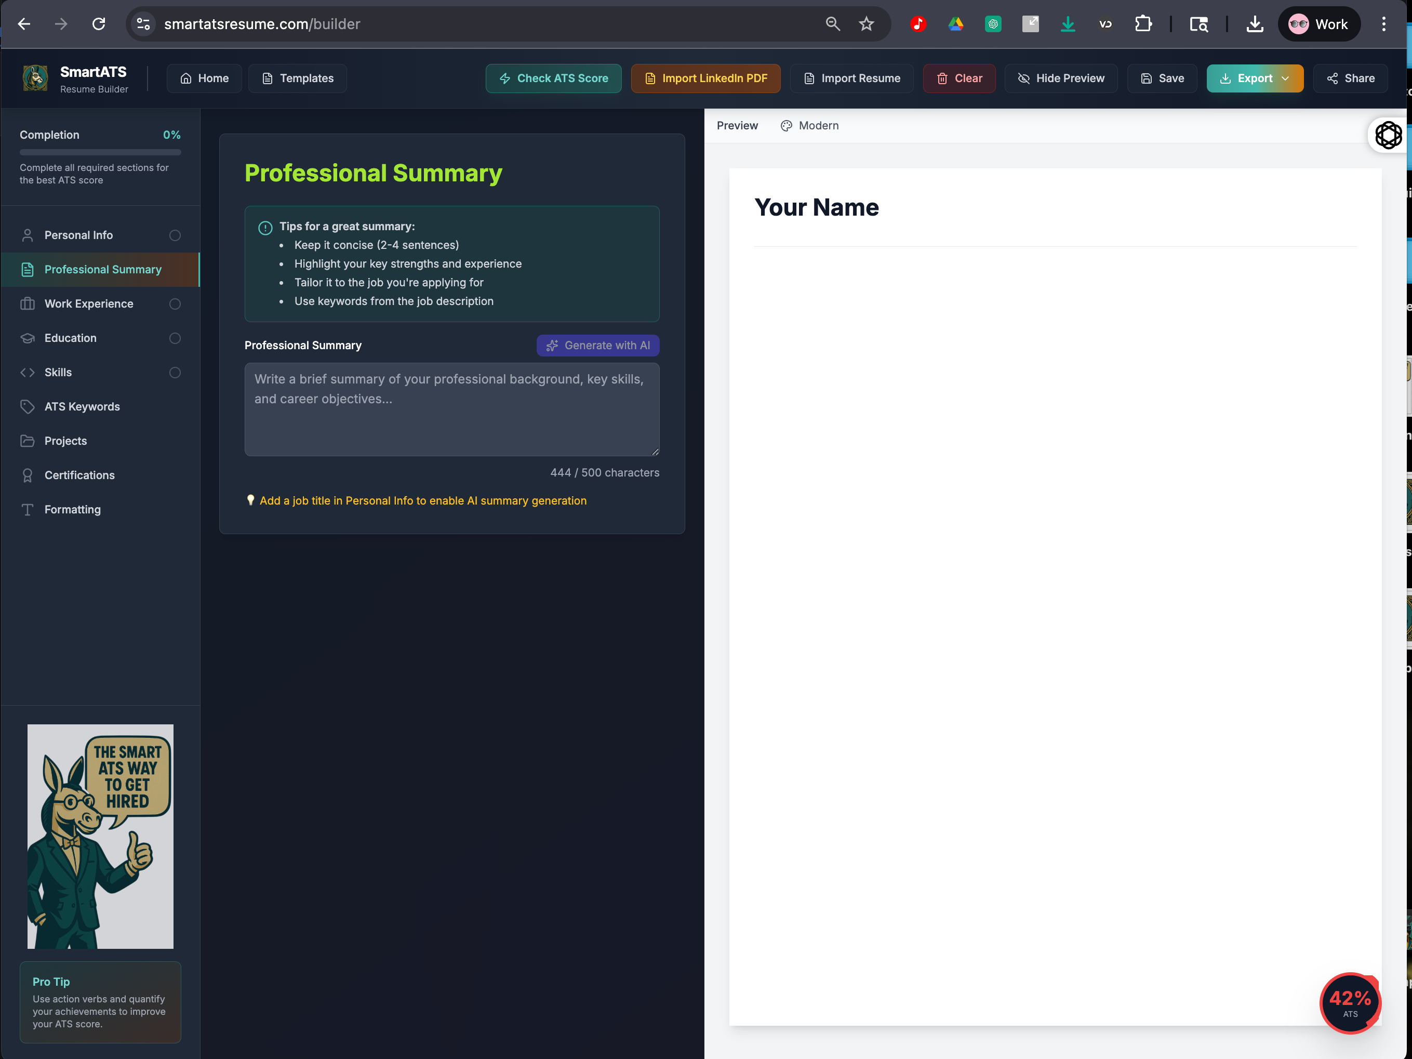Viewport: 1412px width, 1059px height.
Task: Open the browser profile menu labeled Work
Action: point(1319,23)
